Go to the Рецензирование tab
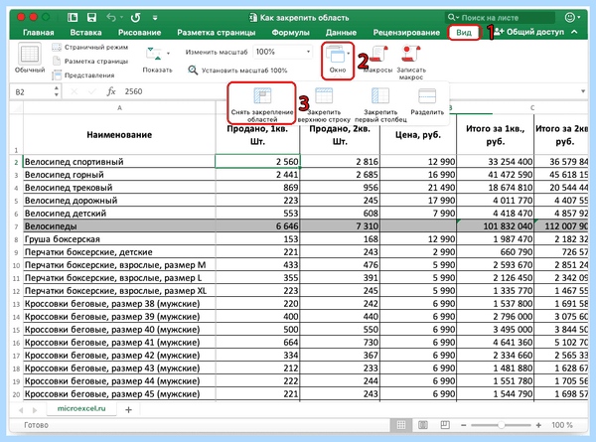The width and height of the screenshot is (596, 442). coord(406,33)
